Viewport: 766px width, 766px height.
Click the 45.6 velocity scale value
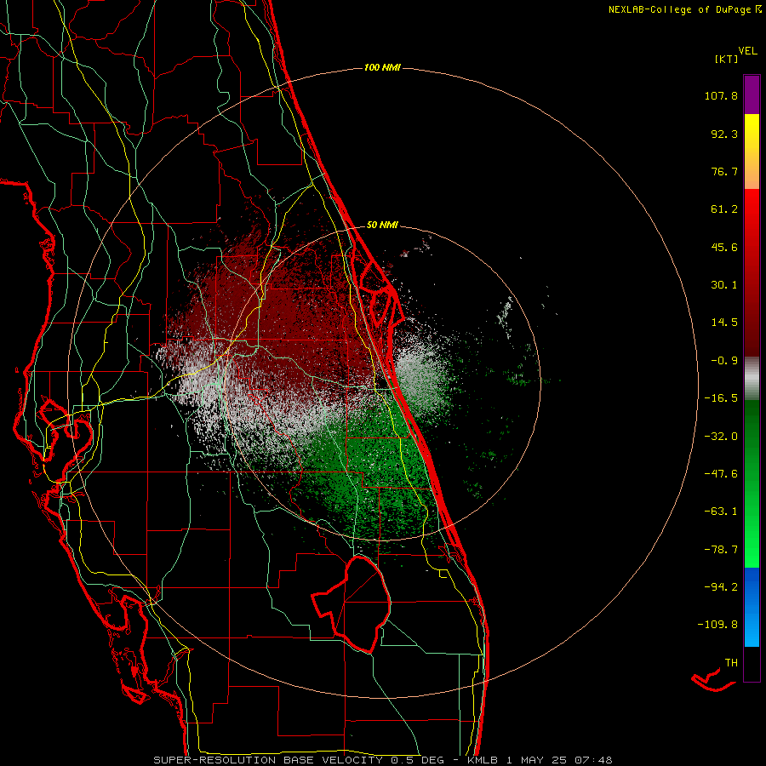click(724, 247)
